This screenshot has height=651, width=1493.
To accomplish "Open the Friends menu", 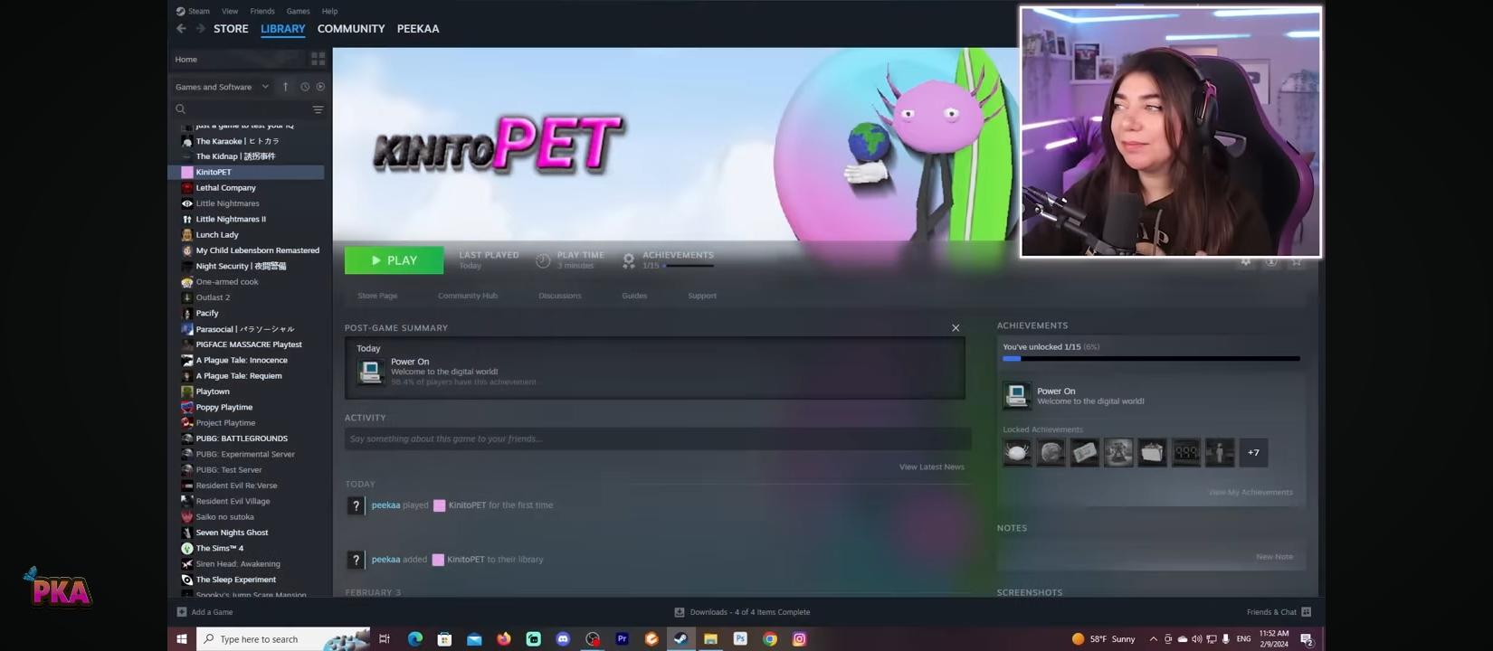I will coord(262,11).
